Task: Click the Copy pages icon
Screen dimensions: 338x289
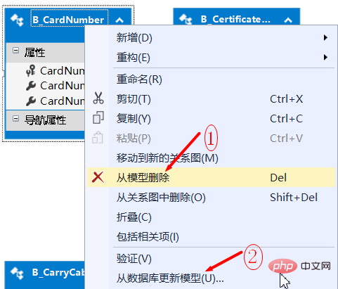Action: [98, 117]
